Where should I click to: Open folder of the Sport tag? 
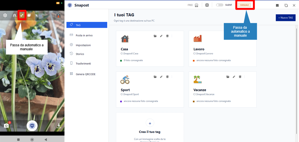coord(155,77)
